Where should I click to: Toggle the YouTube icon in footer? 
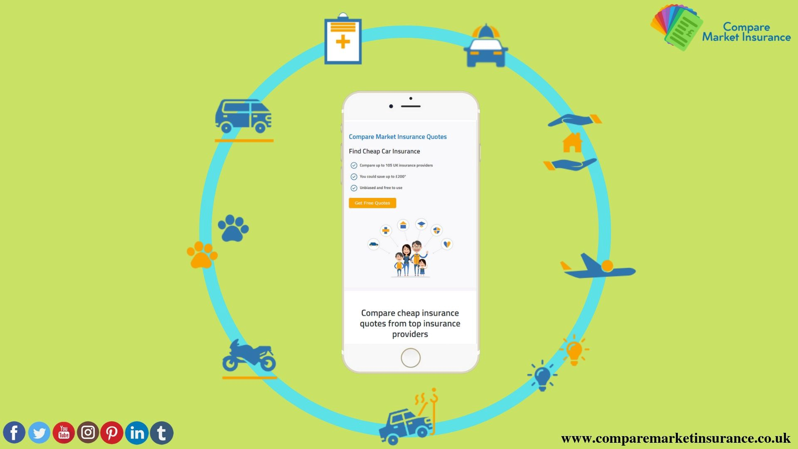(62, 432)
